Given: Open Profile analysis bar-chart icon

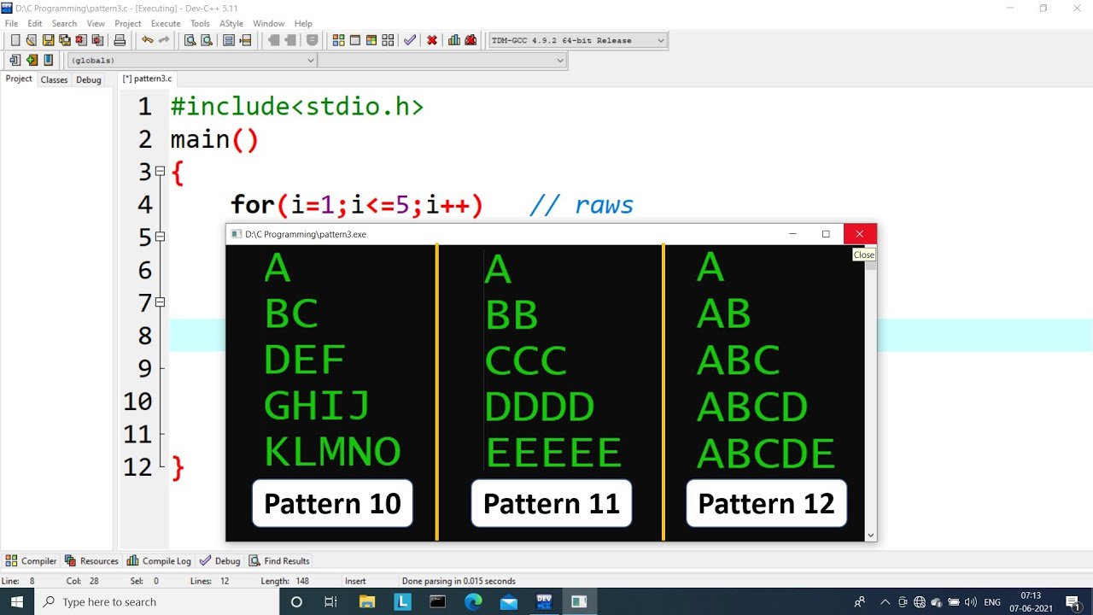Looking at the screenshot, I should coord(454,40).
